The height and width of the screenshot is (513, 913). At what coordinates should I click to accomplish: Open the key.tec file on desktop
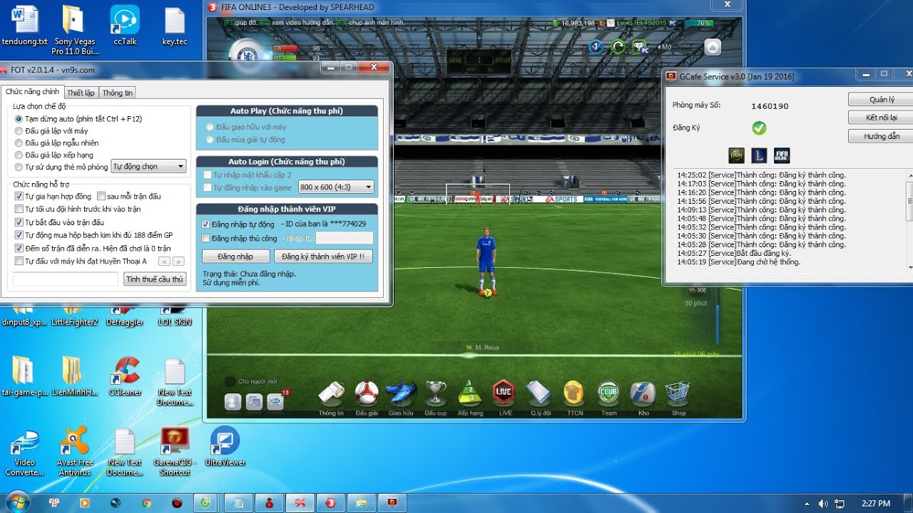175,26
